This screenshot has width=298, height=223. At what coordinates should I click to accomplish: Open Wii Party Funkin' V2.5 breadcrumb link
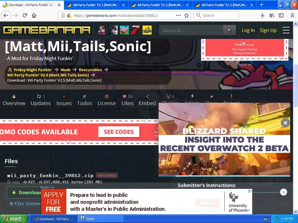tap(48, 75)
